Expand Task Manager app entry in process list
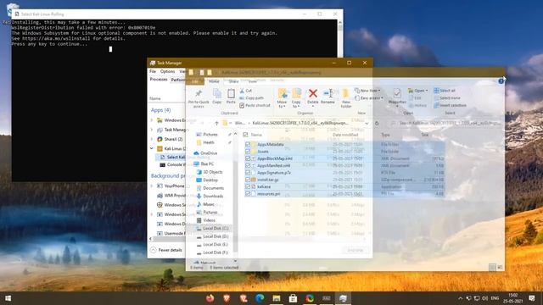Screen dimensions: 543x305 (x=152, y=130)
